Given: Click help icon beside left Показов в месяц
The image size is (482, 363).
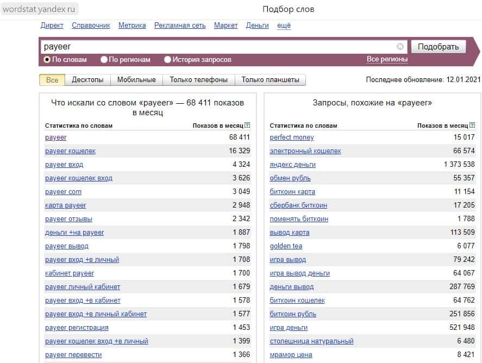Looking at the screenshot, I should (247, 126).
